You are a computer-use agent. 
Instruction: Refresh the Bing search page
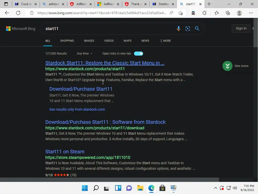pyautogui.click(x=18, y=13)
